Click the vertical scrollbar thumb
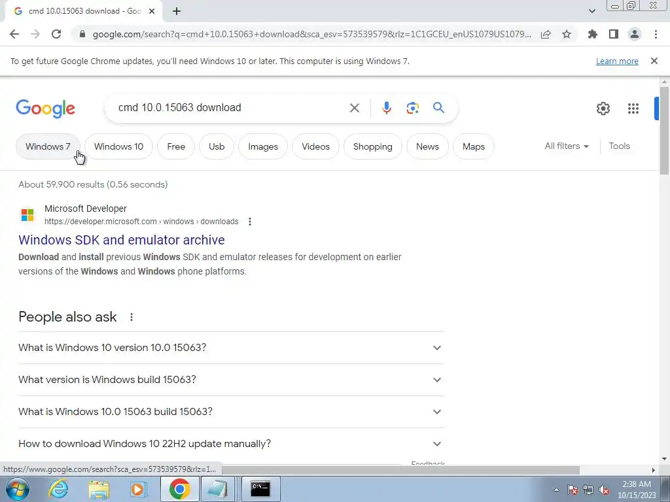This screenshot has height=502, width=670. coord(664,130)
